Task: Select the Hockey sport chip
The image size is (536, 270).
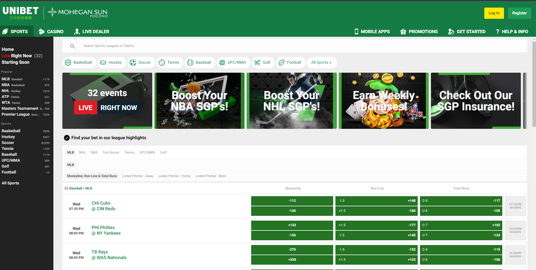Action: [112, 63]
